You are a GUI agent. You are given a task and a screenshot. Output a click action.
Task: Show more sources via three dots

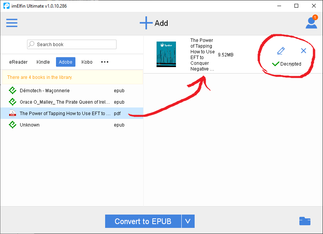coord(105,62)
